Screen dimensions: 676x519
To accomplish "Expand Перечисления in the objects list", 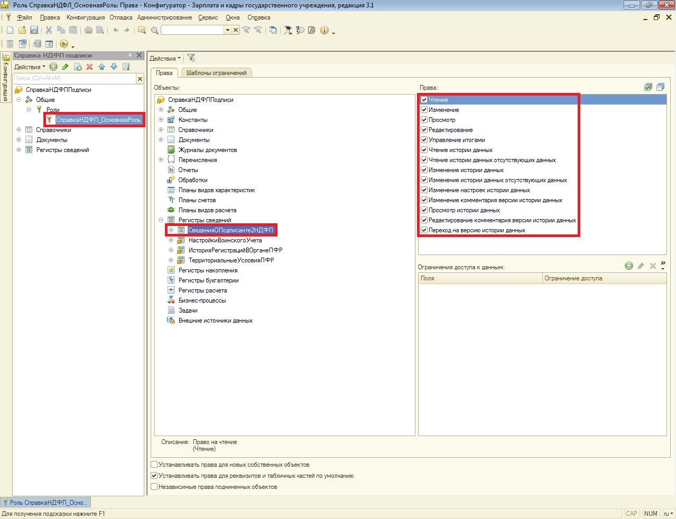I will [161, 160].
